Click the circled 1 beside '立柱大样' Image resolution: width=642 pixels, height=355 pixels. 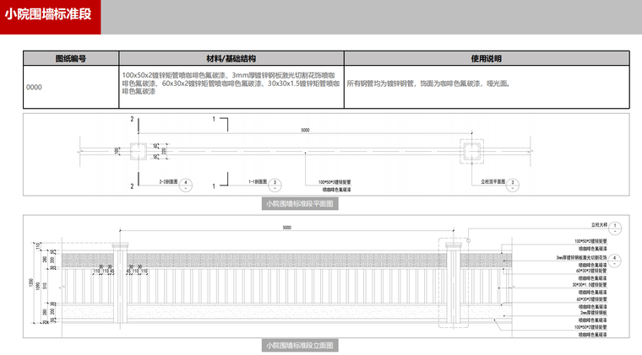tap(615, 228)
